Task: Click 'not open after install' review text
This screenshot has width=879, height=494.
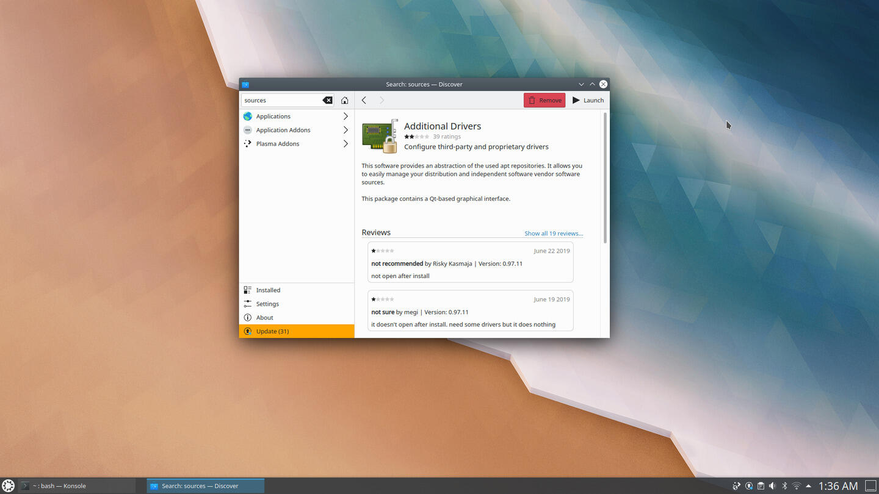Action: click(400, 276)
